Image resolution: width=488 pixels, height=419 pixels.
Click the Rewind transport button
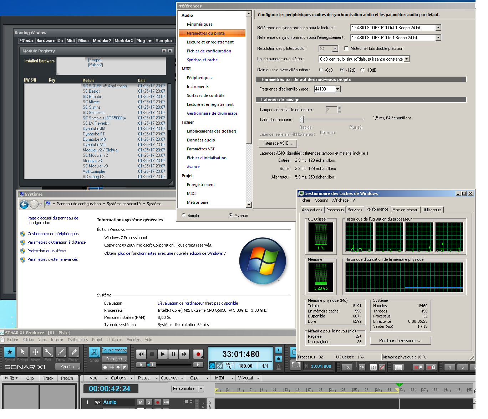click(141, 354)
